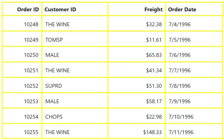
Task: Click the TOMSP customer cell
Action: tap(54, 40)
